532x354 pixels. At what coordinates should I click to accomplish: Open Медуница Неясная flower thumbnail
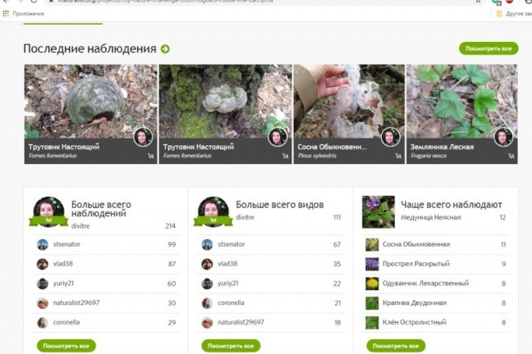coord(378,211)
